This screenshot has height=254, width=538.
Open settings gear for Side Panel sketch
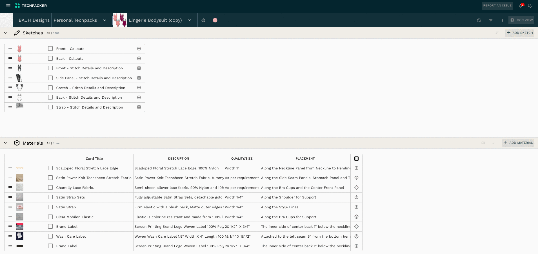(x=139, y=78)
